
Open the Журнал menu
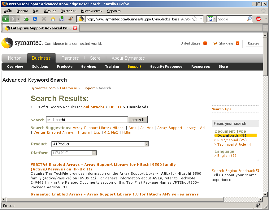click(x=50, y=11)
